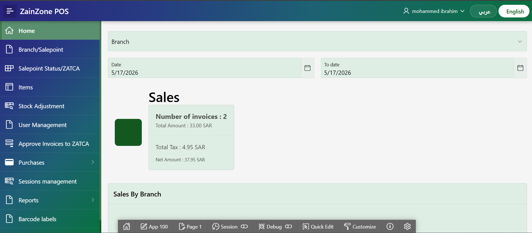532x233 pixels.
Task: Open Salepoint Status/ZATCA page
Action: click(50, 68)
